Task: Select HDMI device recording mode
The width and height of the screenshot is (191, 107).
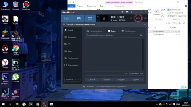Action: [x=90, y=18]
